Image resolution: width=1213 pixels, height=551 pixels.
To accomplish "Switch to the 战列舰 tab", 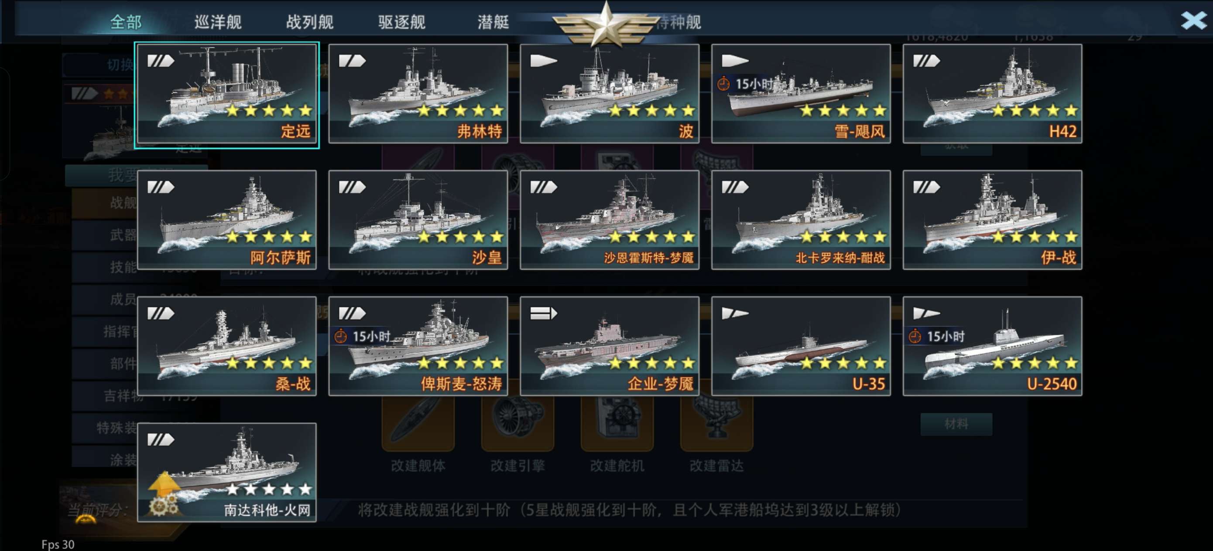I will 309,22.
